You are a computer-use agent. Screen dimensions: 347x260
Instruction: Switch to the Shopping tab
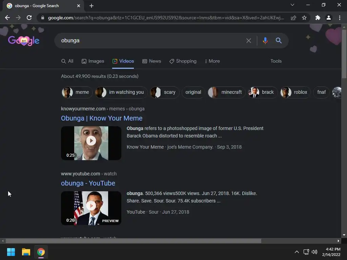tap(183, 61)
